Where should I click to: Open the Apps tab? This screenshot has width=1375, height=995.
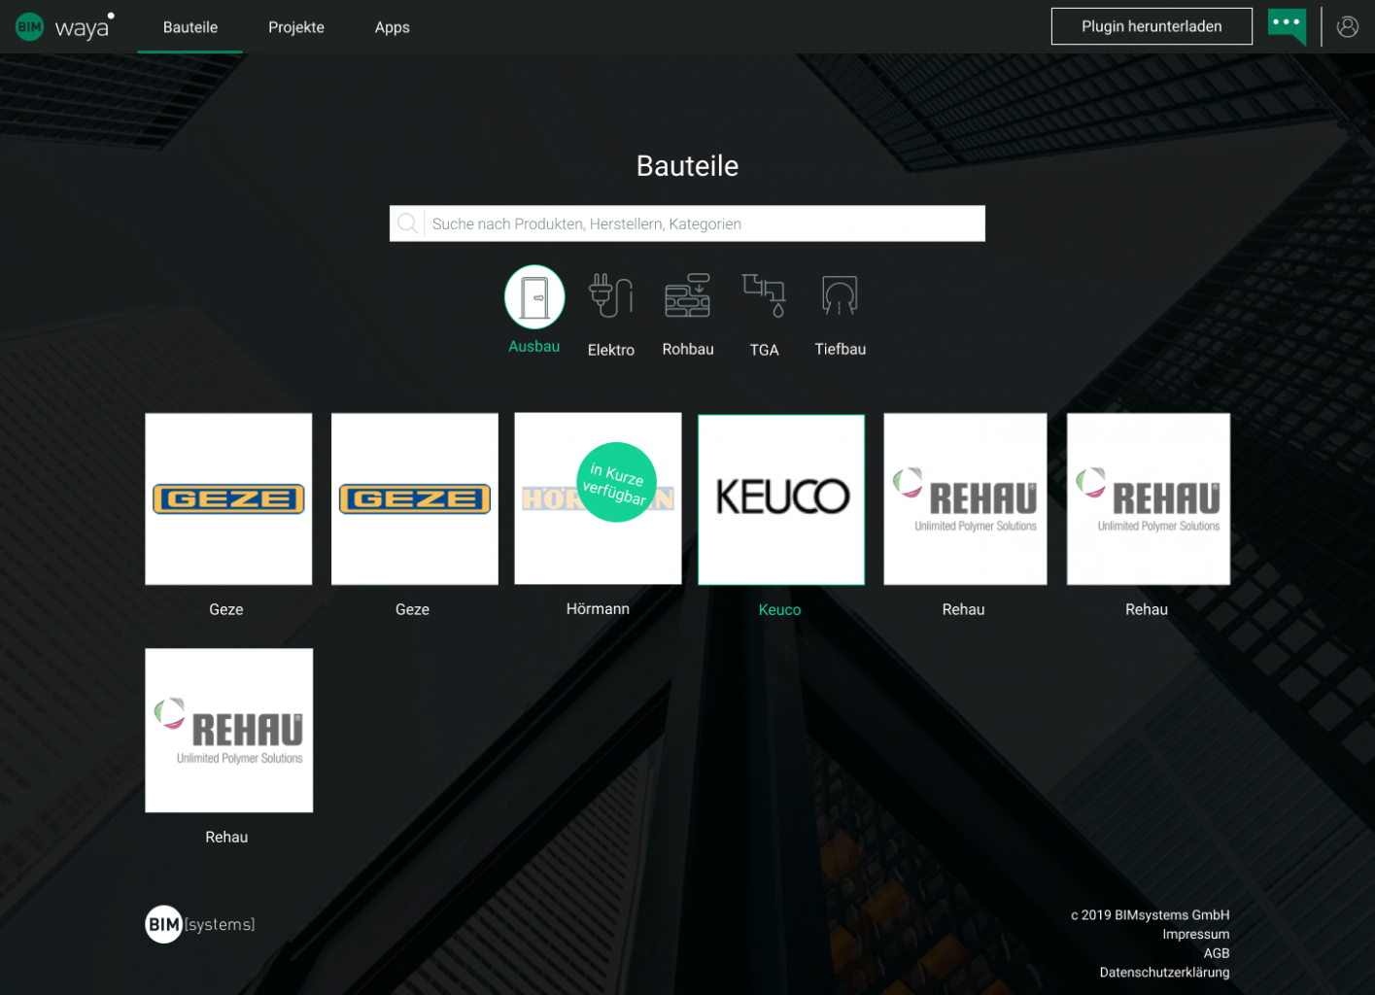coord(392,27)
